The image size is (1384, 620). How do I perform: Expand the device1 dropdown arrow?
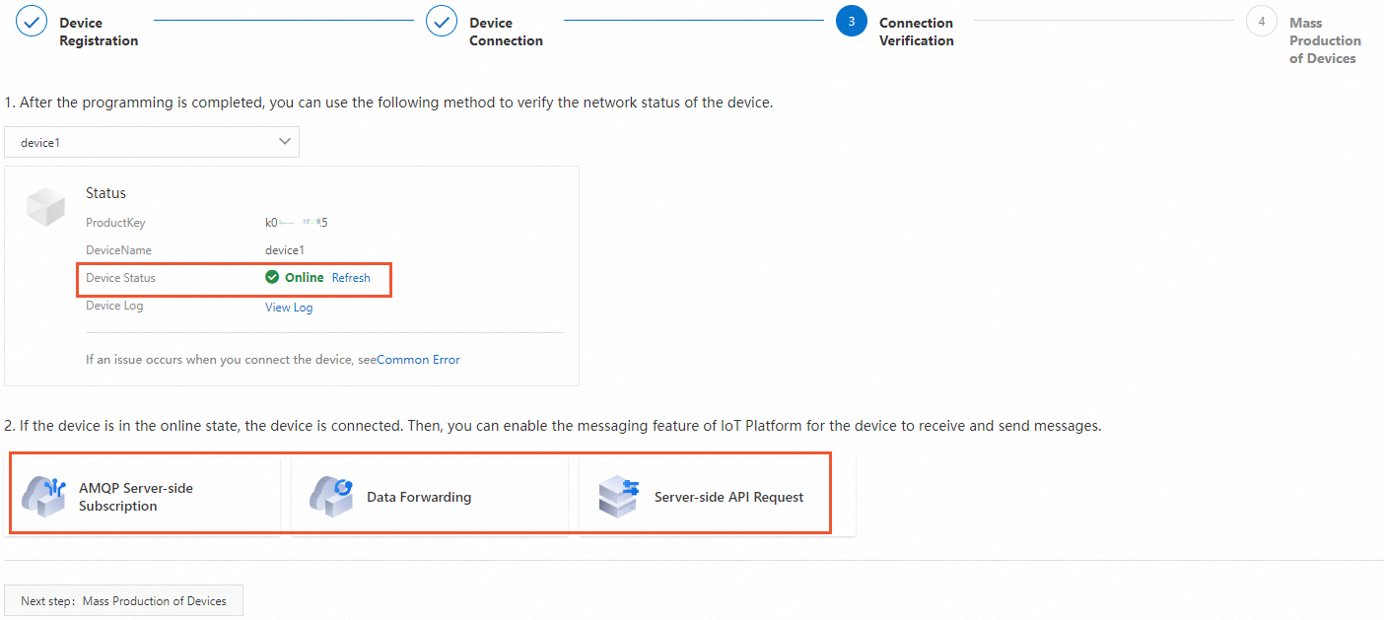pos(285,142)
